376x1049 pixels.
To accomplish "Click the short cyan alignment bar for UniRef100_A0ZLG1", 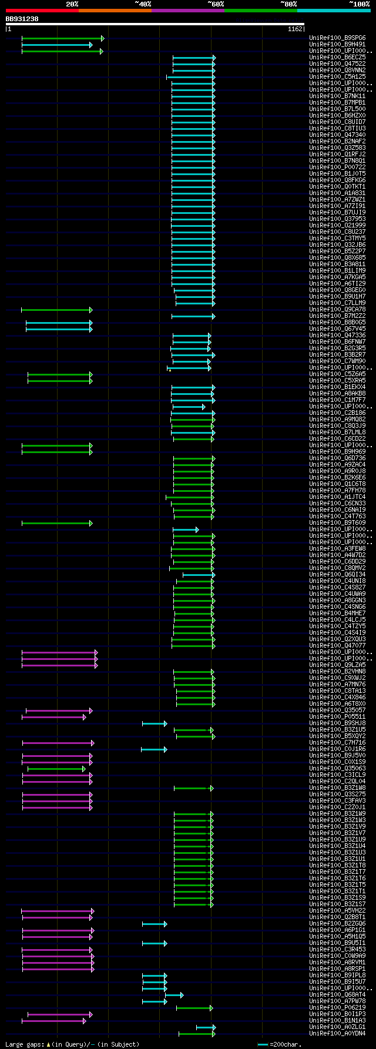I will point(206,1027).
